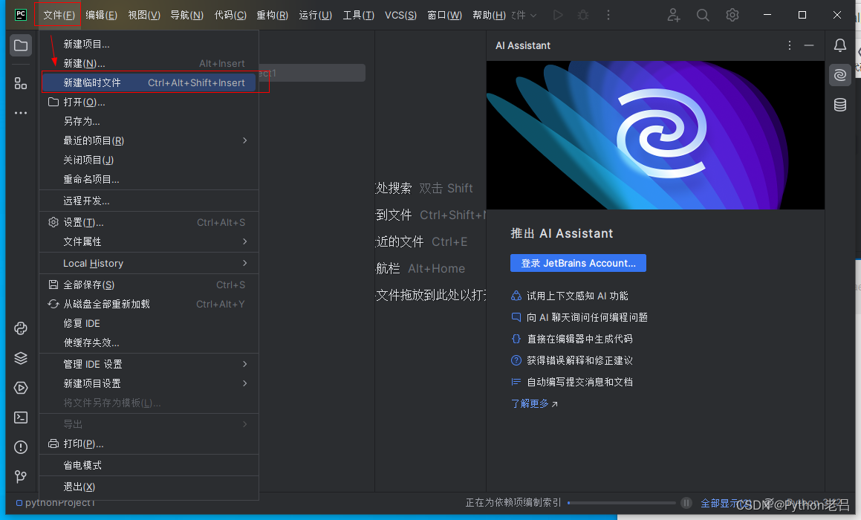Open AI Assistant panel options dots
This screenshot has width=861, height=520.
pos(790,45)
